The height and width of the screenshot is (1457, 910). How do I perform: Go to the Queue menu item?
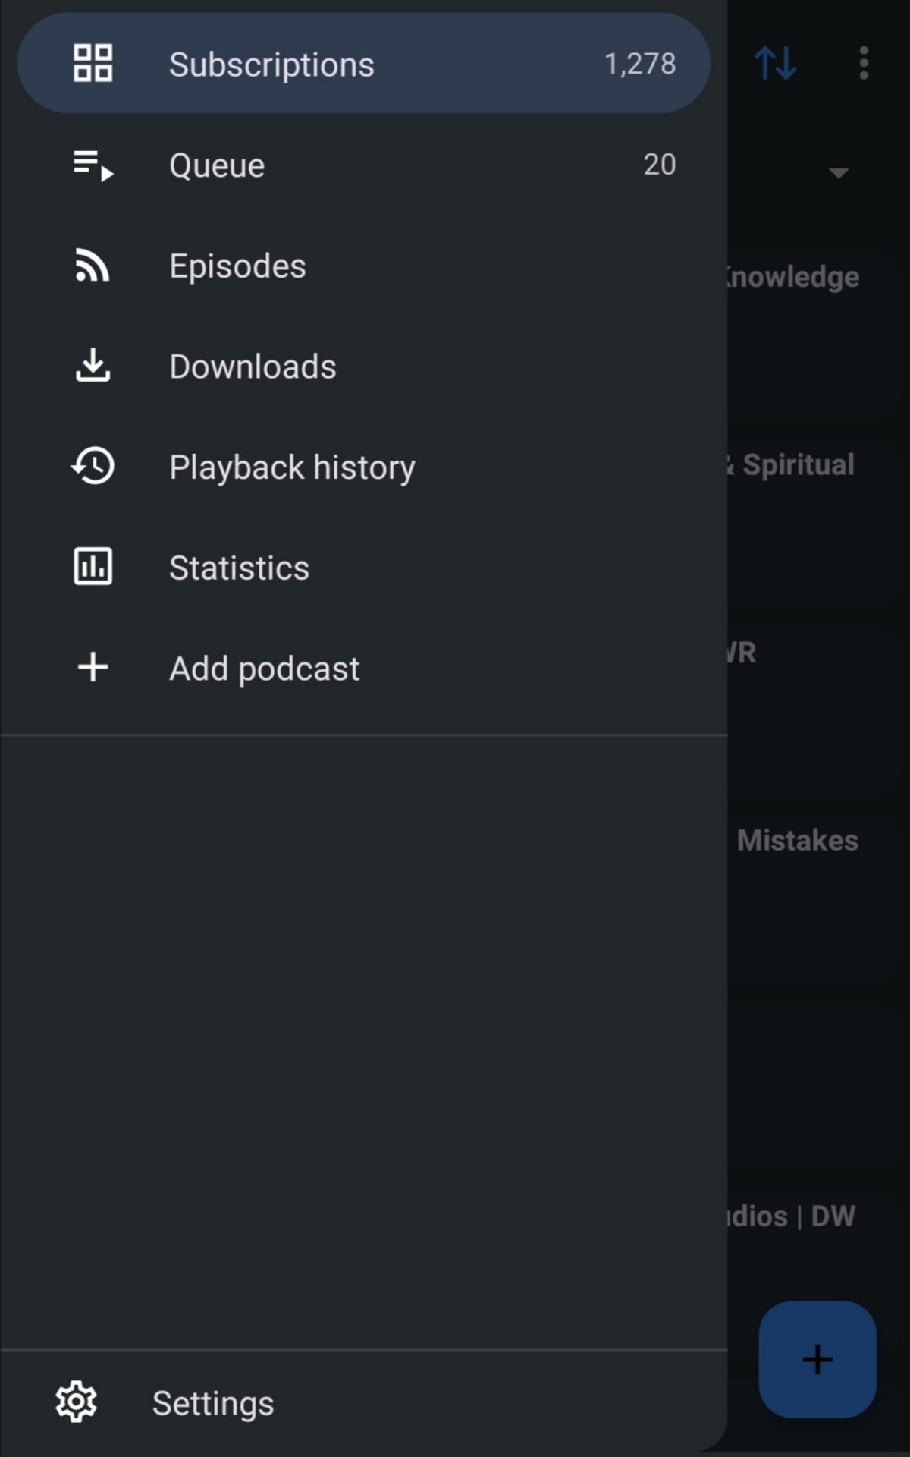217,165
